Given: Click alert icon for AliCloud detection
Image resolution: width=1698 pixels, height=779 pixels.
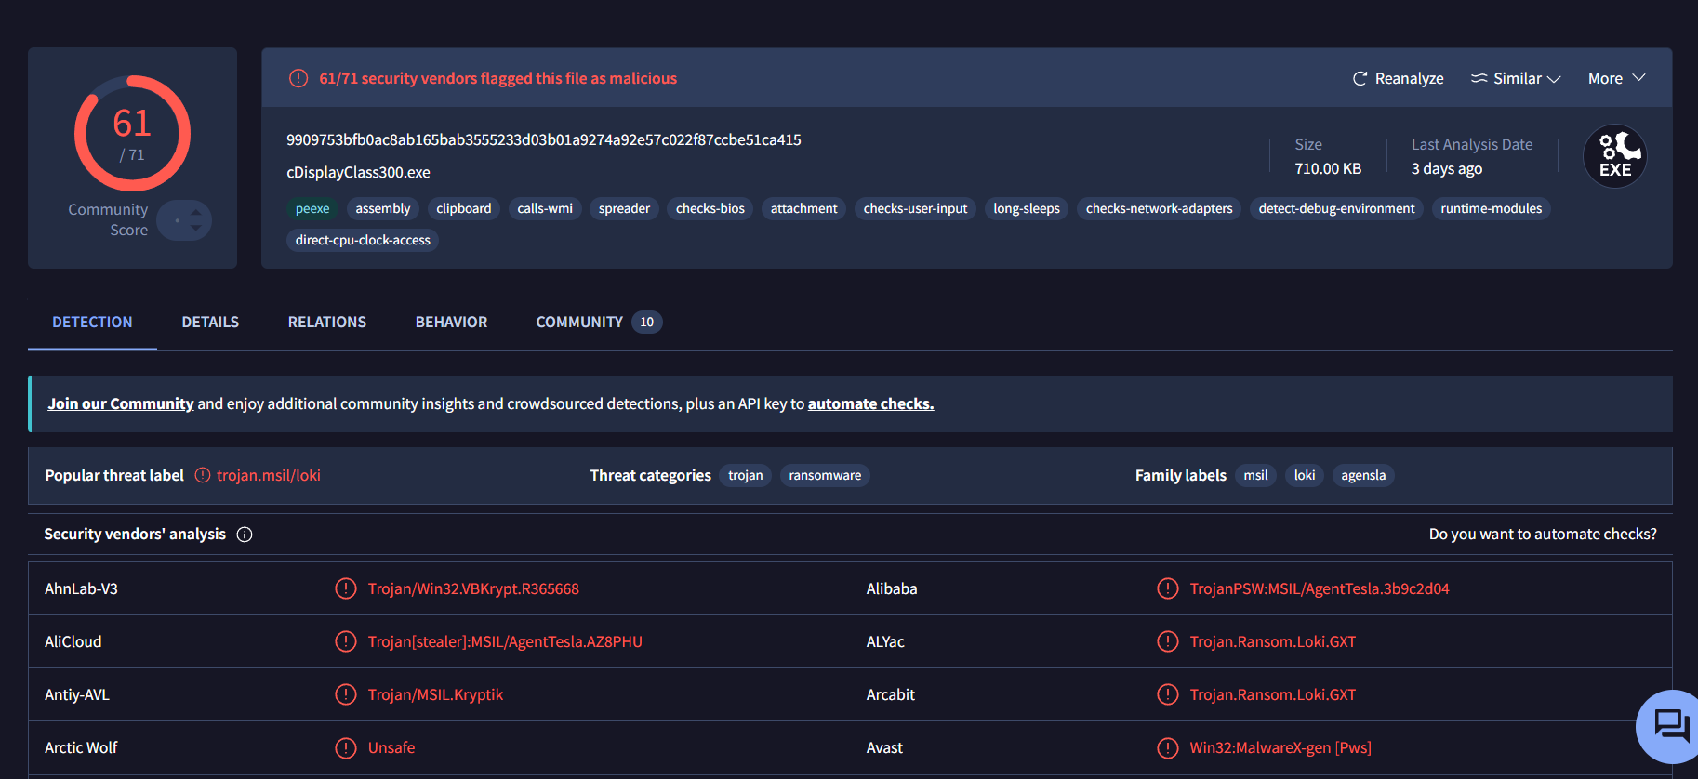Looking at the screenshot, I should (346, 641).
